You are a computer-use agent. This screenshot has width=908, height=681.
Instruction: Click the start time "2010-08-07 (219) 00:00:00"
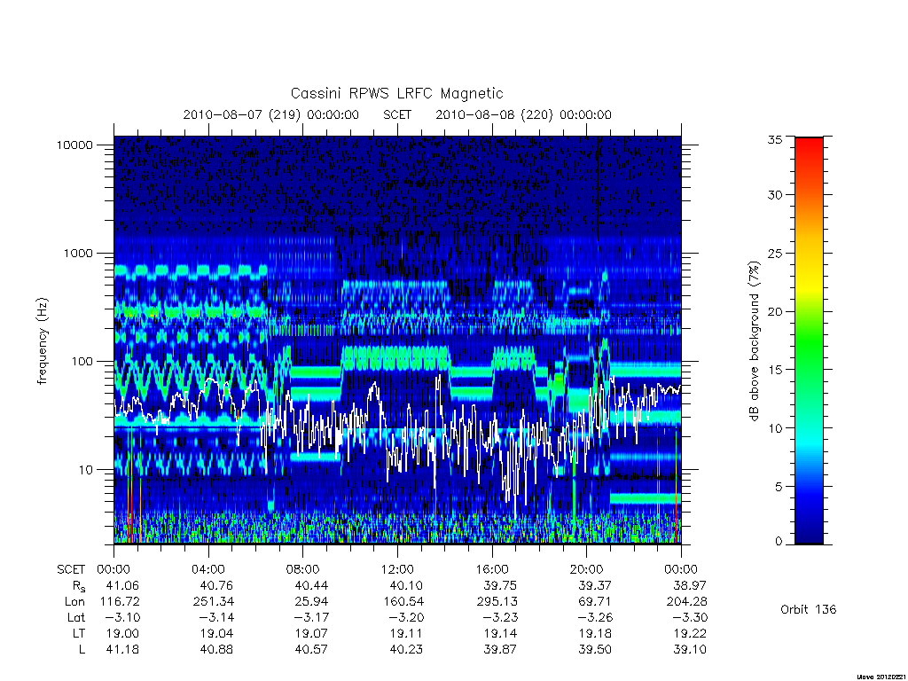(271, 114)
